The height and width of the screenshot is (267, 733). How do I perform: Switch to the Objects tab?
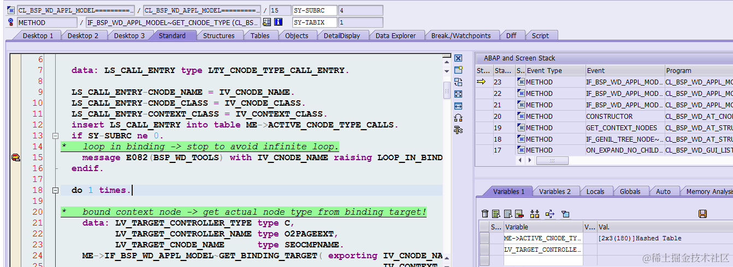pos(297,35)
